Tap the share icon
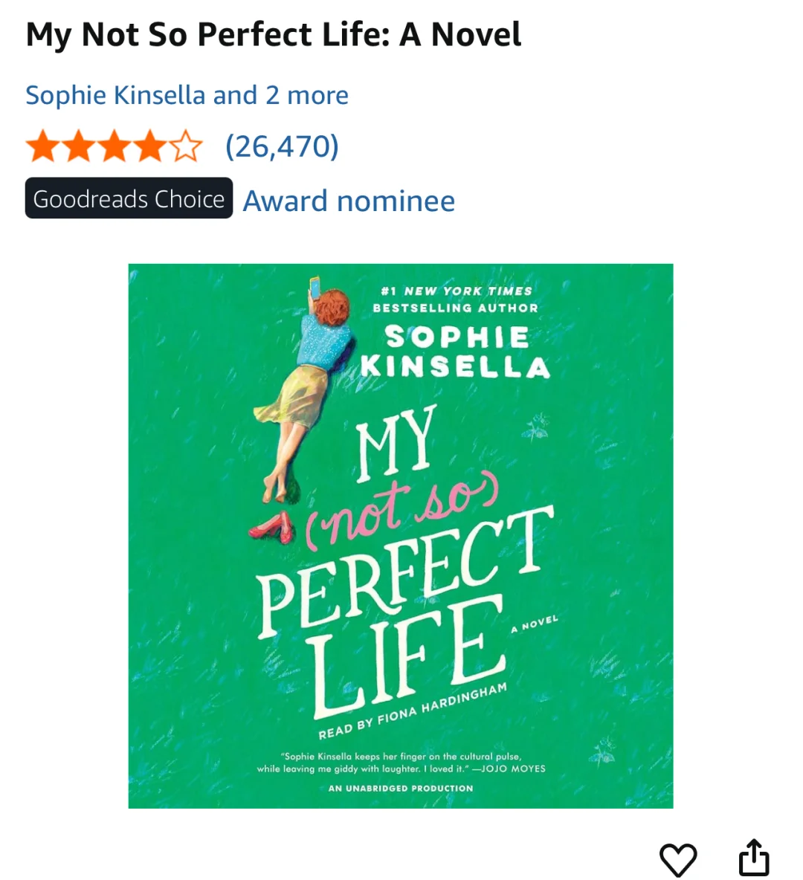The width and height of the screenshot is (803, 880). [x=753, y=858]
